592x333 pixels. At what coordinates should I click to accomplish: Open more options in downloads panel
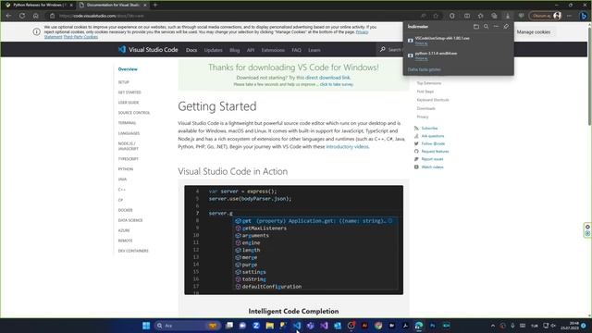click(496, 27)
